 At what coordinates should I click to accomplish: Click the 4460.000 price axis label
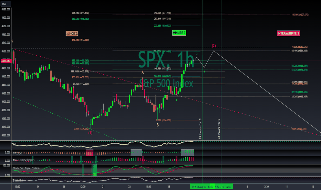6,76
